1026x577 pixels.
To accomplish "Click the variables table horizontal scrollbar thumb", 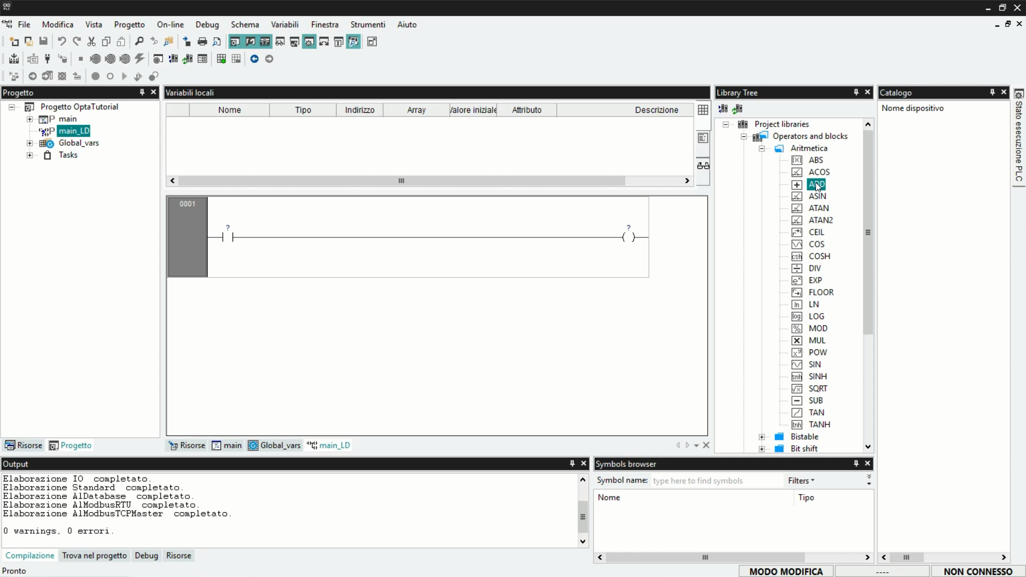I will tap(401, 181).
